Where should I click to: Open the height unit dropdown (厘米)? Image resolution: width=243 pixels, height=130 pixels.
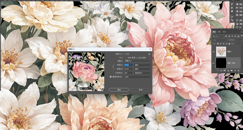click(142, 69)
